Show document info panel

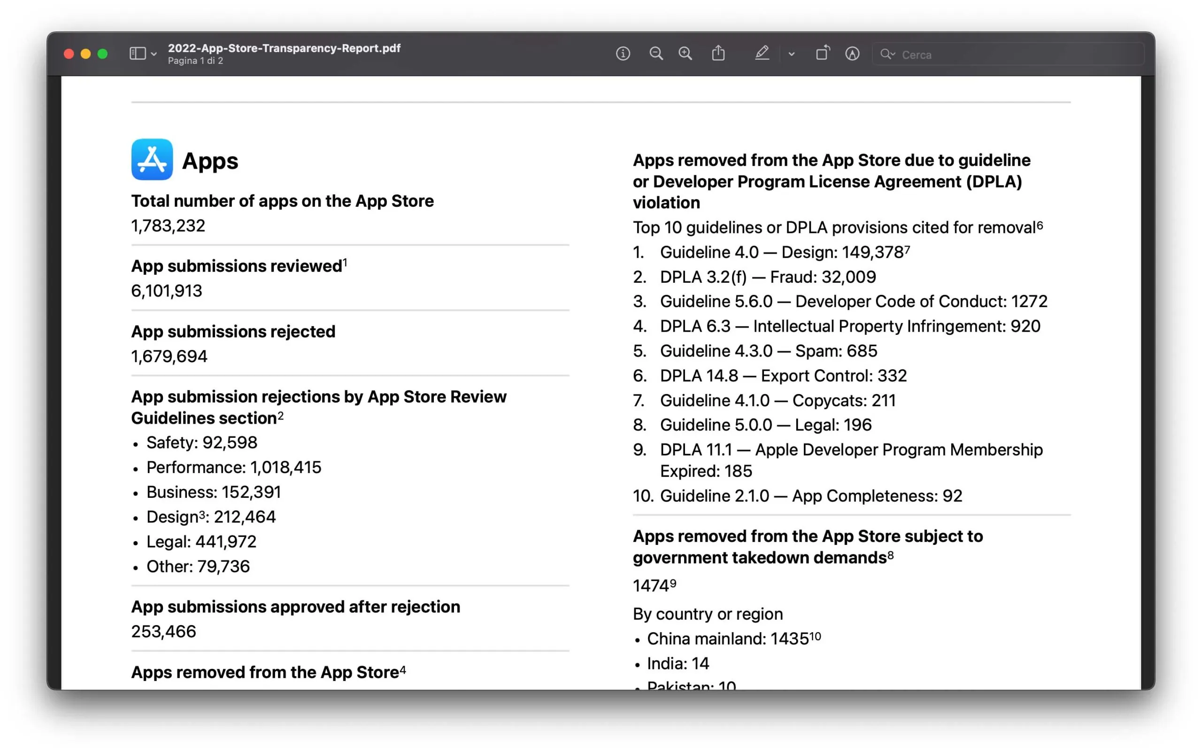[623, 54]
